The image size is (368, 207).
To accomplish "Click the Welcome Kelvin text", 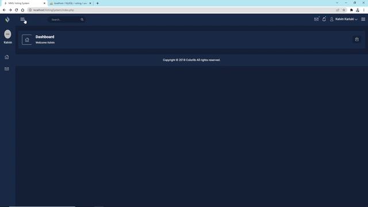I will (45, 43).
